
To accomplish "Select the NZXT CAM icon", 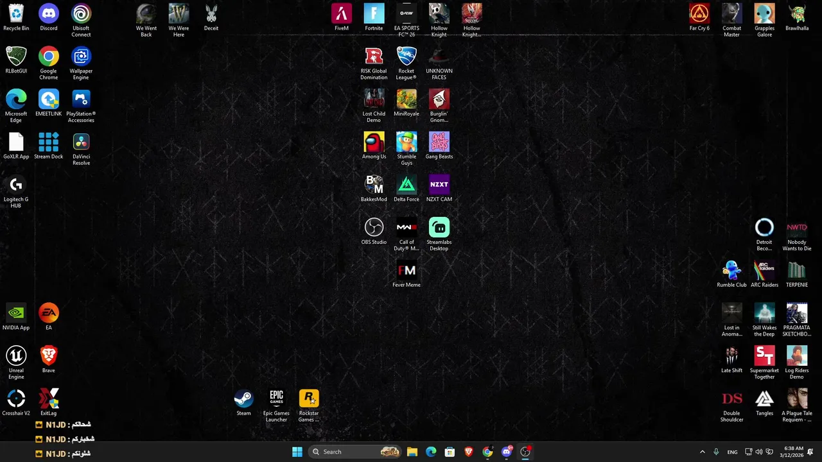I will point(439,189).
